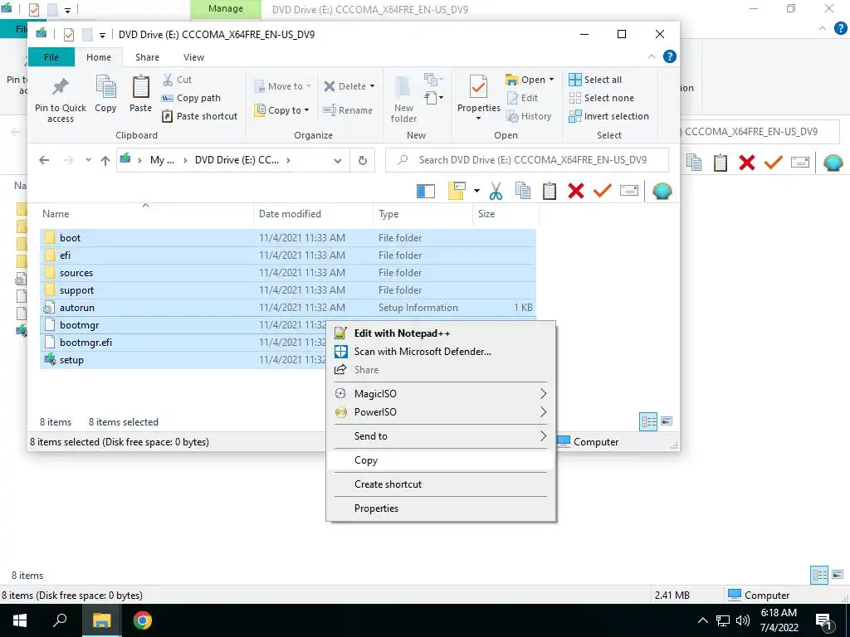This screenshot has width=850, height=637.
Task: Choose Copy from the context menu
Action: (x=440, y=460)
